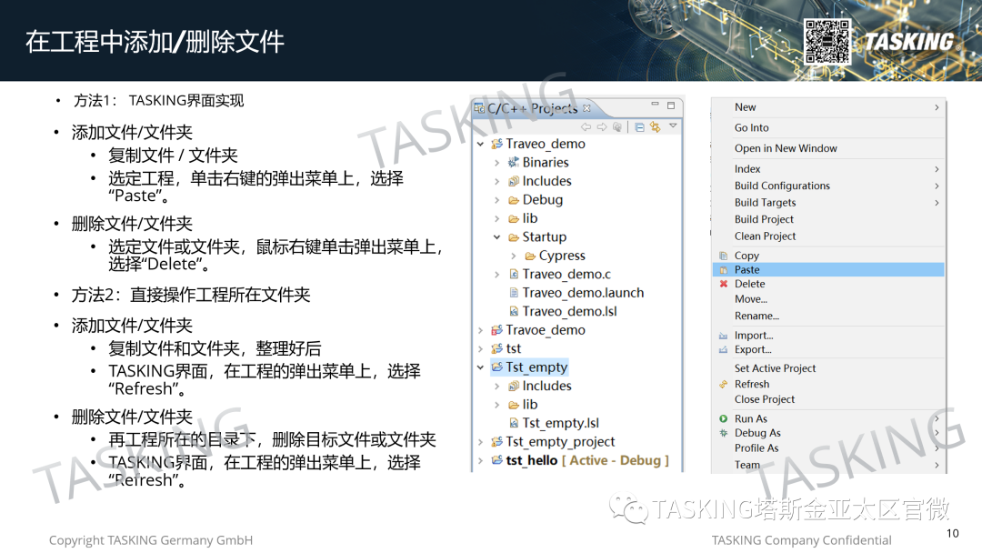Click the Tst_empty.lsl file icon
The height and width of the screenshot is (553, 982).
click(x=514, y=423)
